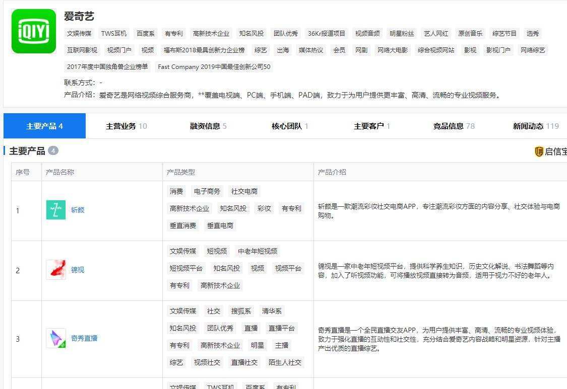Select the 垂直电商 tag in 斩颜 row
This screenshot has height=389, width=567.
pyautogui.click(x=220, y=226)
